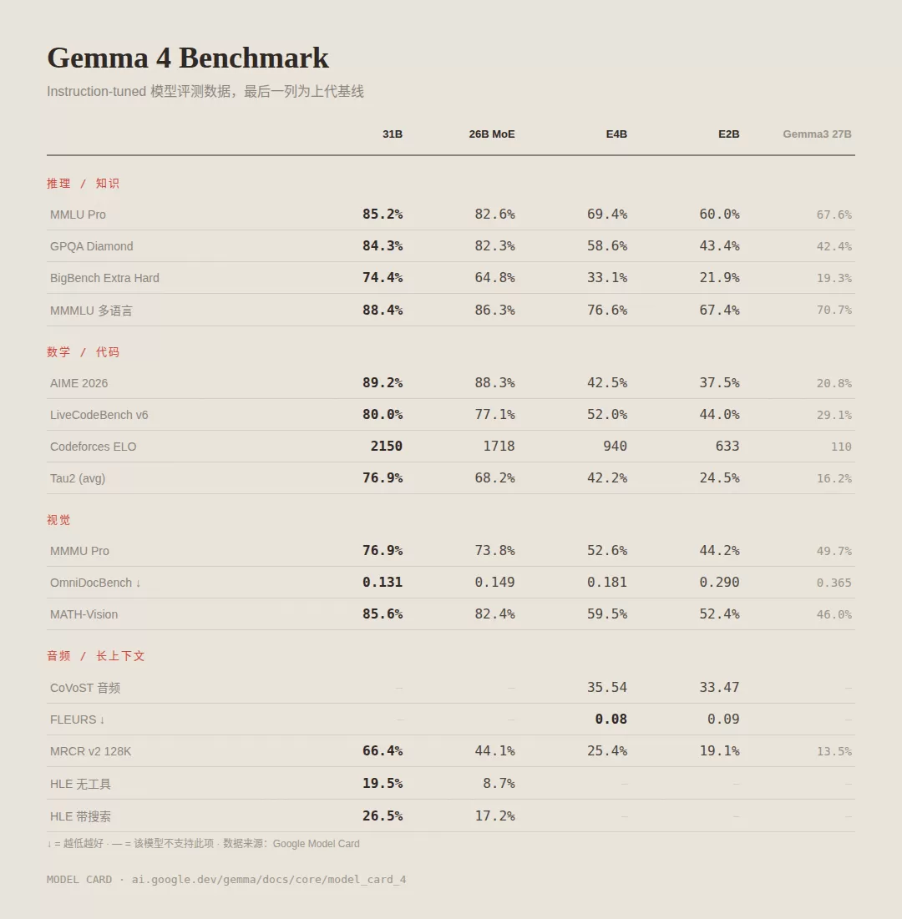902x919 pixels.
Task: Select the "HLE 无工具" row label
Action: point(80,785)
